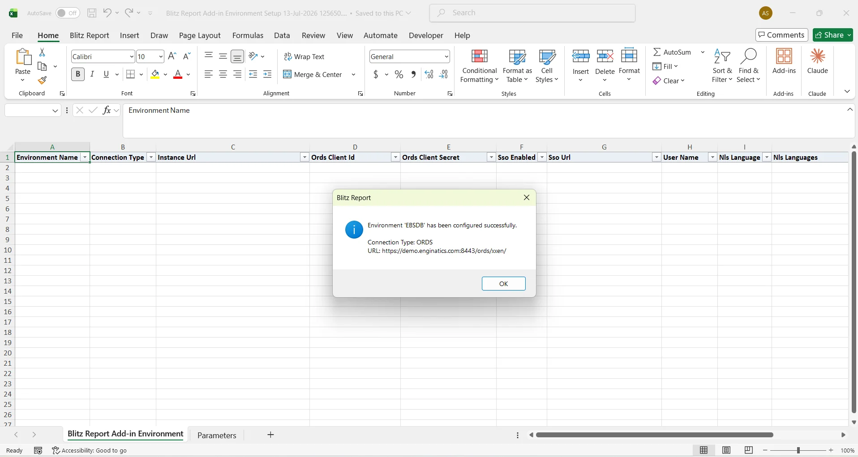Click the Paste clipboard icon
Screen dimensions: 858x457
(x=23, y=57)
